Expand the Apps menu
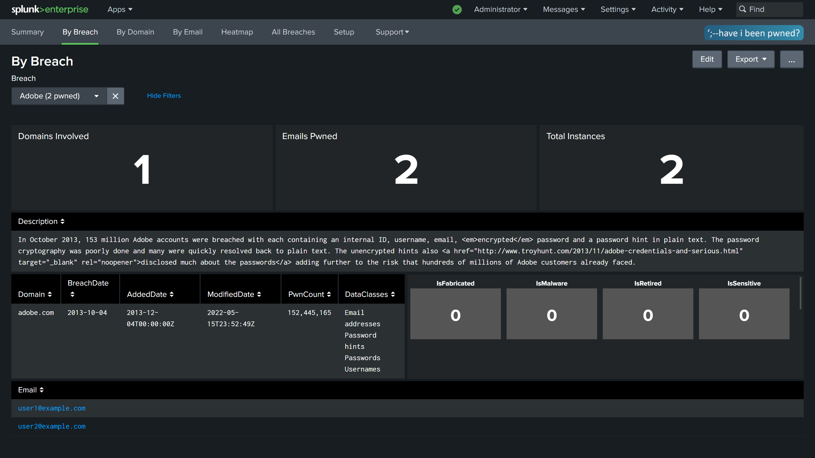The image size is (815, 458). point(120,10)
